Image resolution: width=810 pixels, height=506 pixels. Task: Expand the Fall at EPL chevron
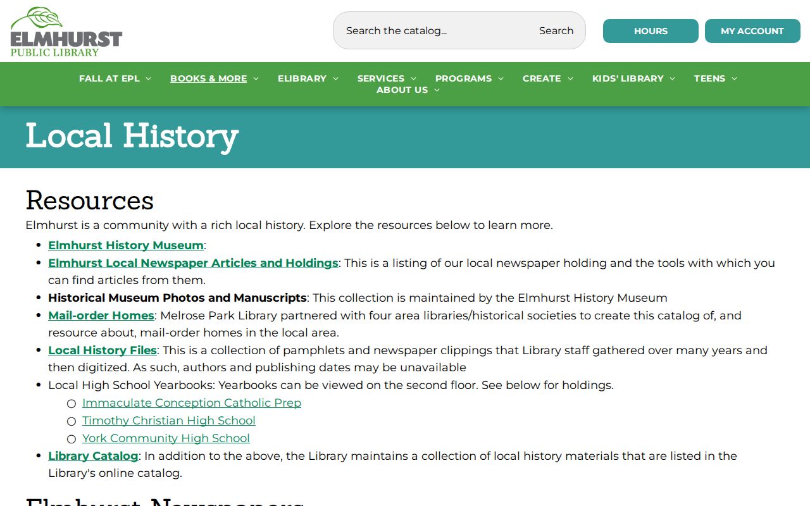[148, 78]
